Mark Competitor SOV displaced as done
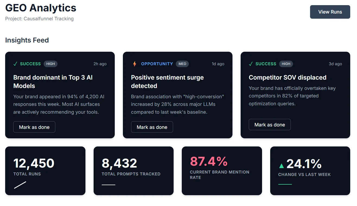The image size is (357, 206). pos(270,125)
